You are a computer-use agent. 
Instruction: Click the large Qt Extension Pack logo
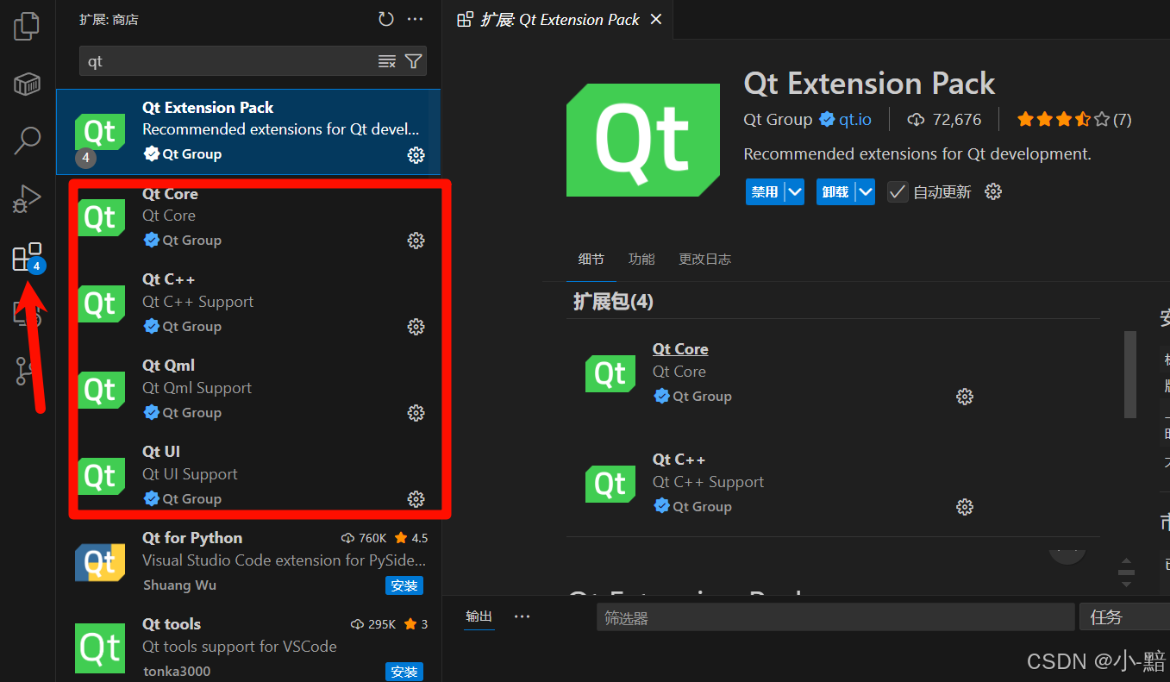[x=643, y=140]
